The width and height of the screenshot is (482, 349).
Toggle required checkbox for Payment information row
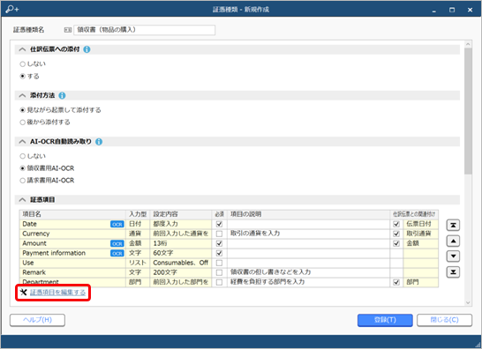pyautogui.click(x=219, y=253)
